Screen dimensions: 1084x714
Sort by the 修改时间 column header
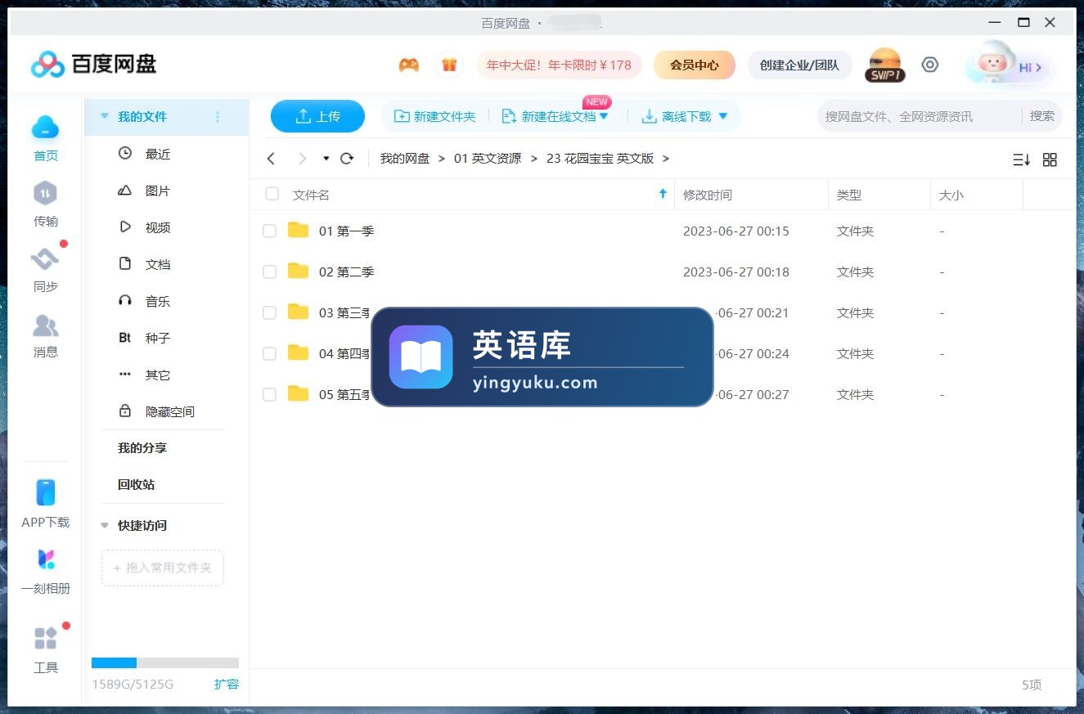point(708,195)
